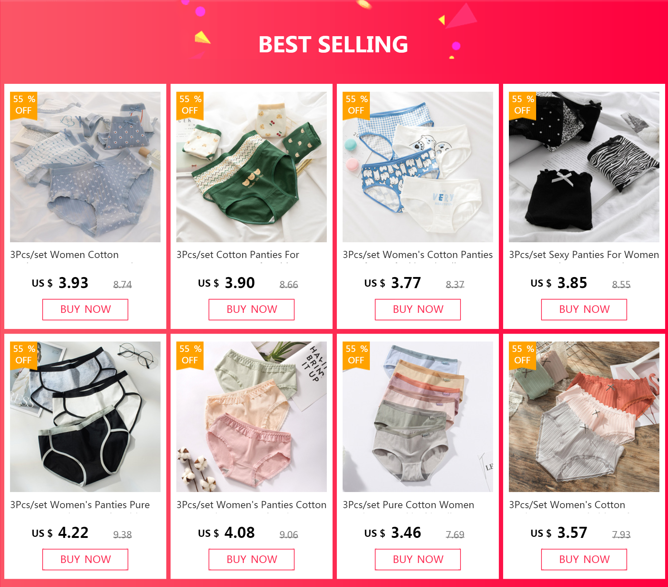Click BUY NOW under the $3.90 green panties

click(252, 309)
